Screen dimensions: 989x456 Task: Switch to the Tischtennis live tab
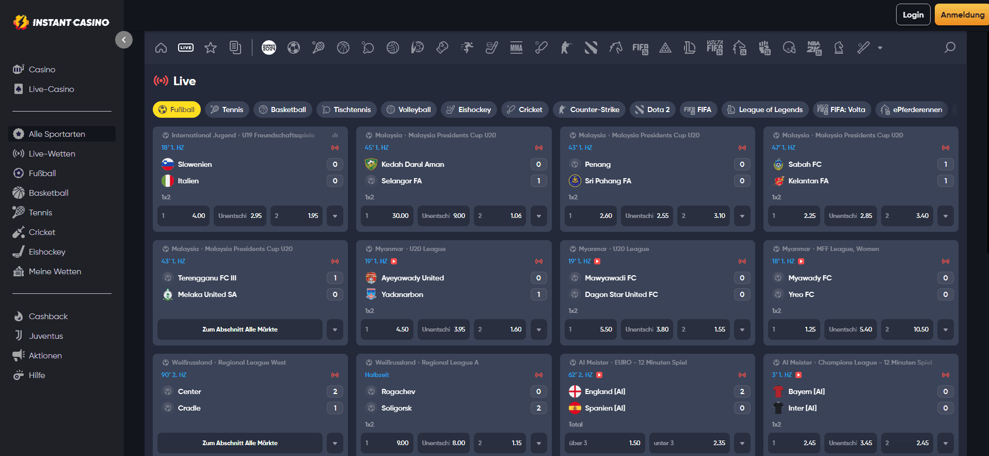coord(346,109)
